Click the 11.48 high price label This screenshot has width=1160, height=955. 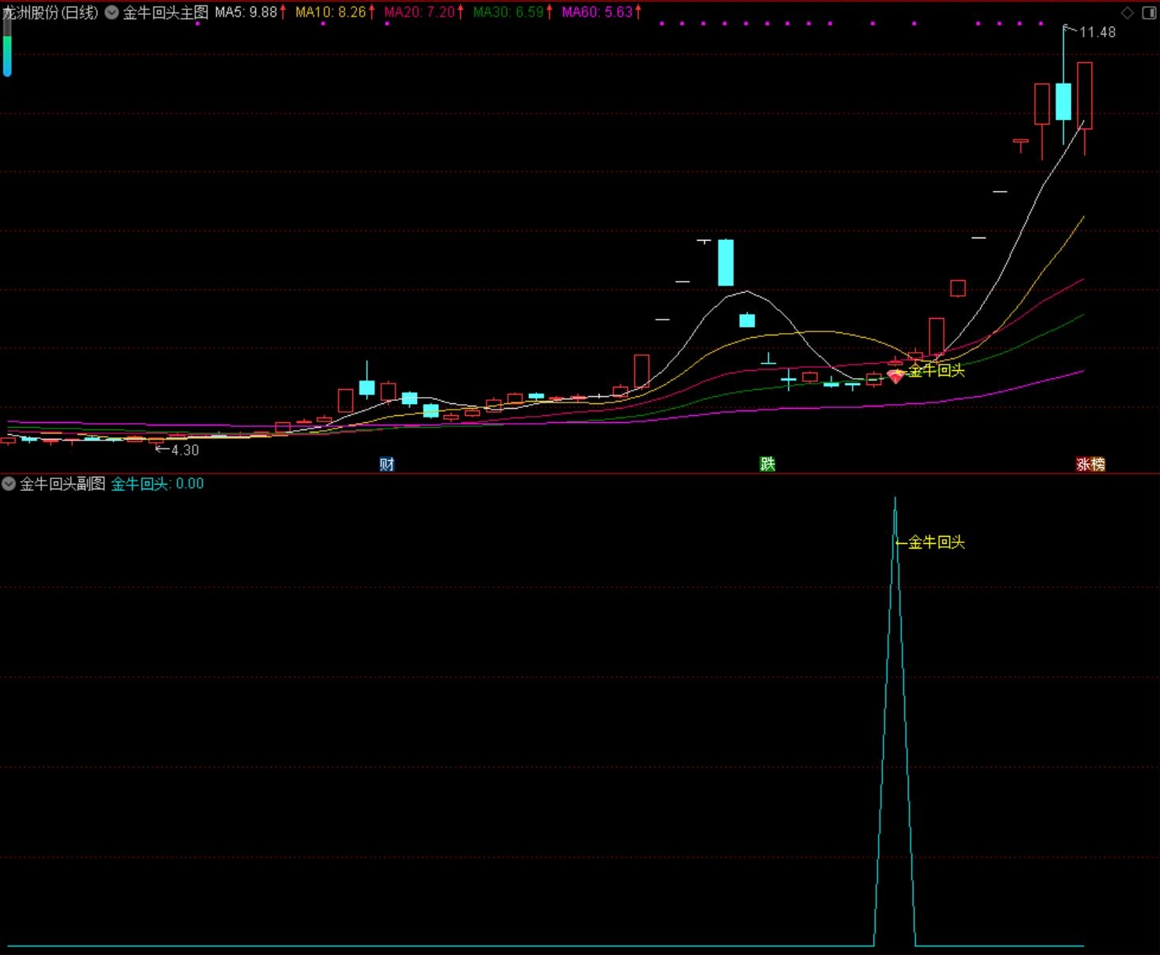(1098, 32)
